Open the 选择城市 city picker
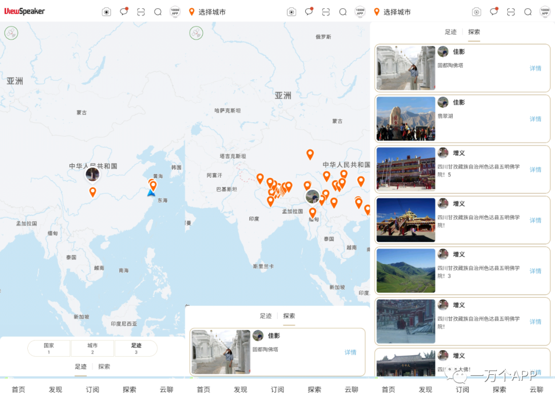 point(211,11)
